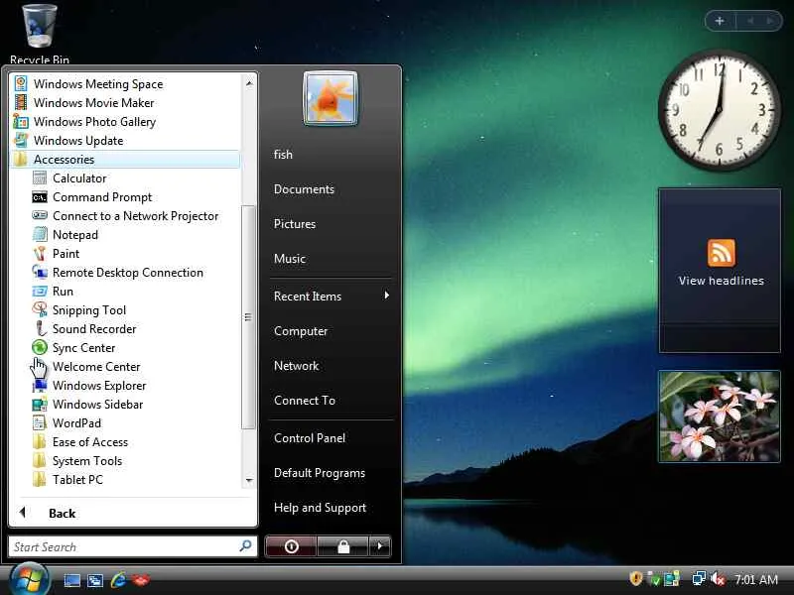Open Connect to a Network Projector icon
This screenshot has width=794, height=595.
coord(40,215)
